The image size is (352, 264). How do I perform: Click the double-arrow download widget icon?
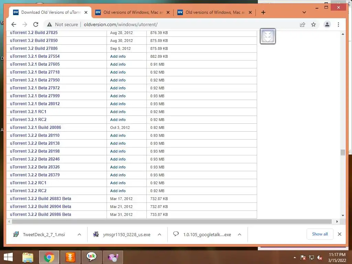tap(268, 36)
